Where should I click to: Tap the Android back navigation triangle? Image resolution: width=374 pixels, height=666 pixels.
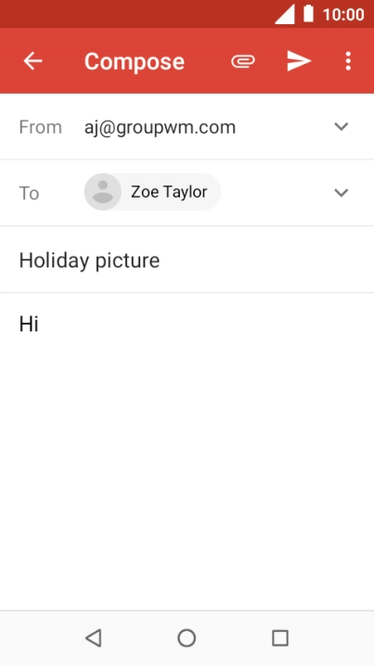(x=93, y=637)
